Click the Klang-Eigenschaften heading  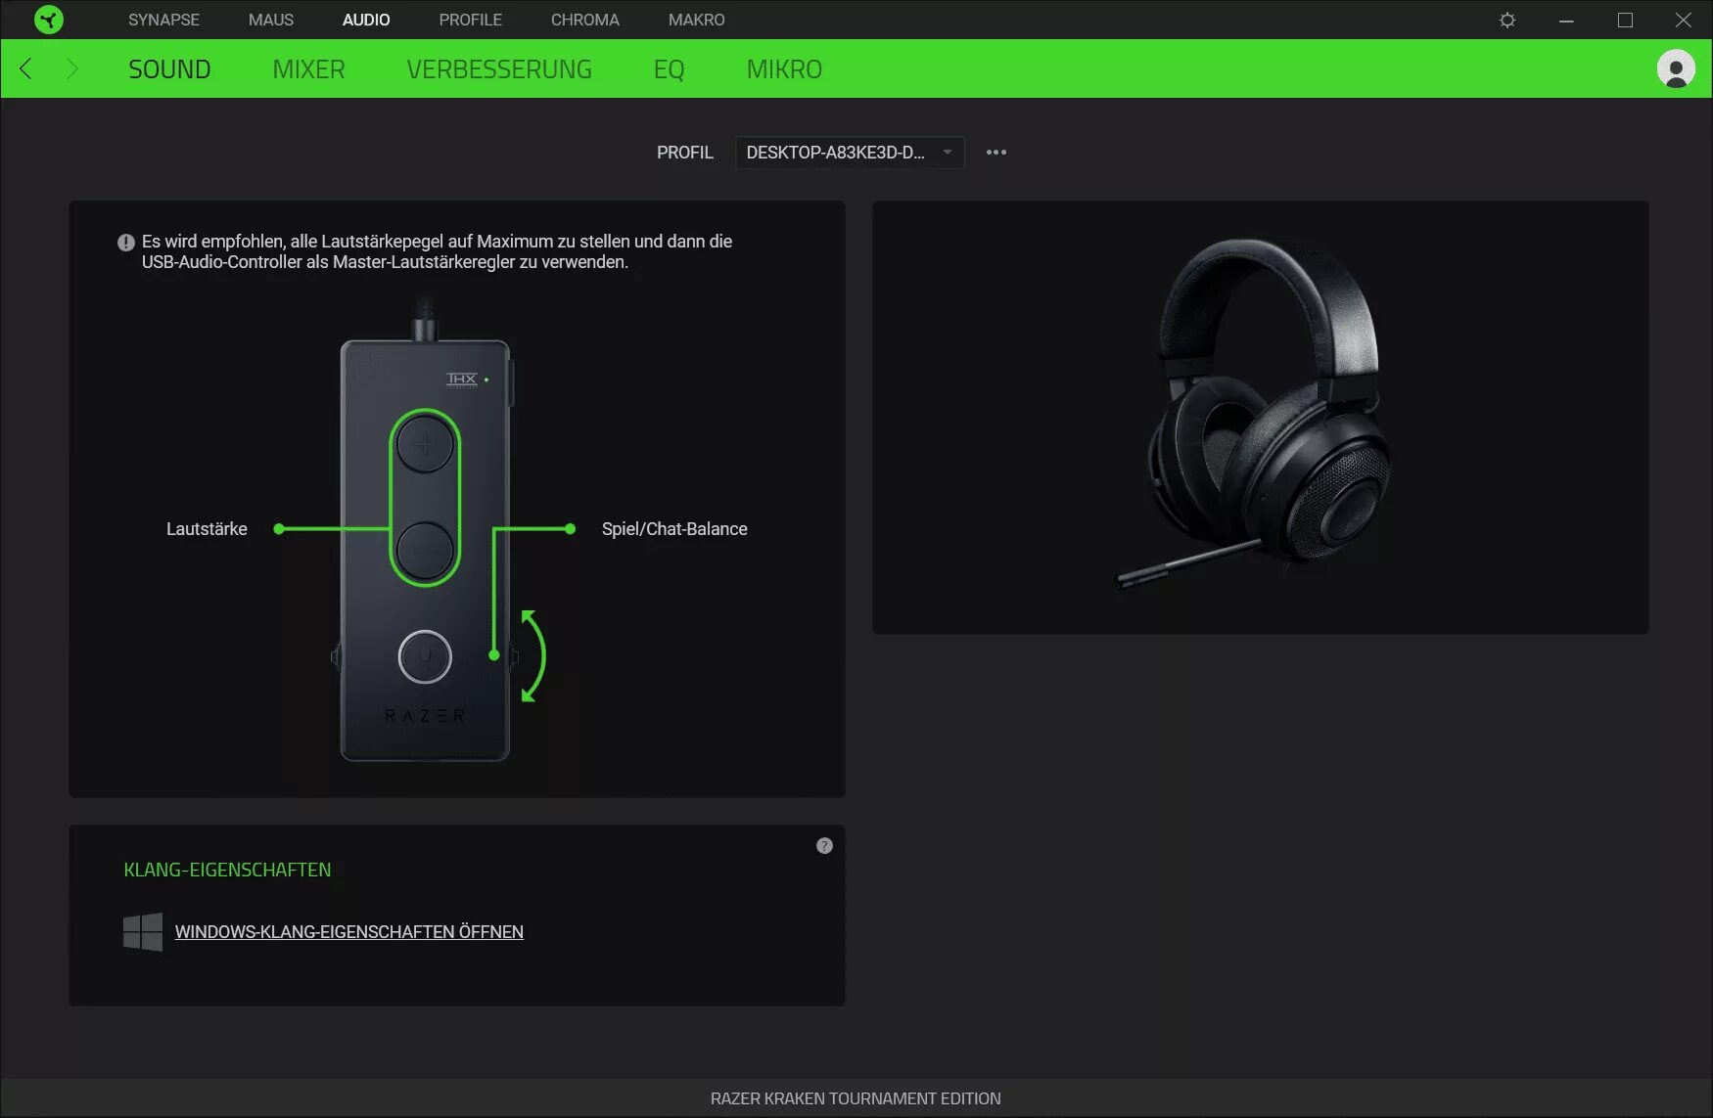[x=227, y=870]
